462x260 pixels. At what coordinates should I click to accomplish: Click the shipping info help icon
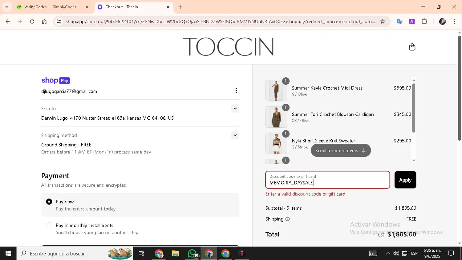(288, 219)
